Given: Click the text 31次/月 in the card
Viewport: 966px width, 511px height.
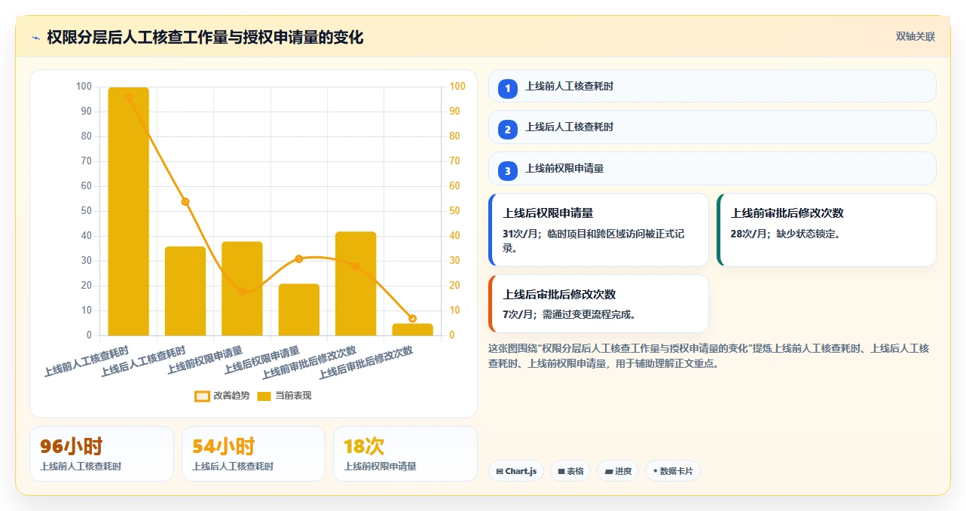Looking at the screenshot, I should (x=521, y=234).
